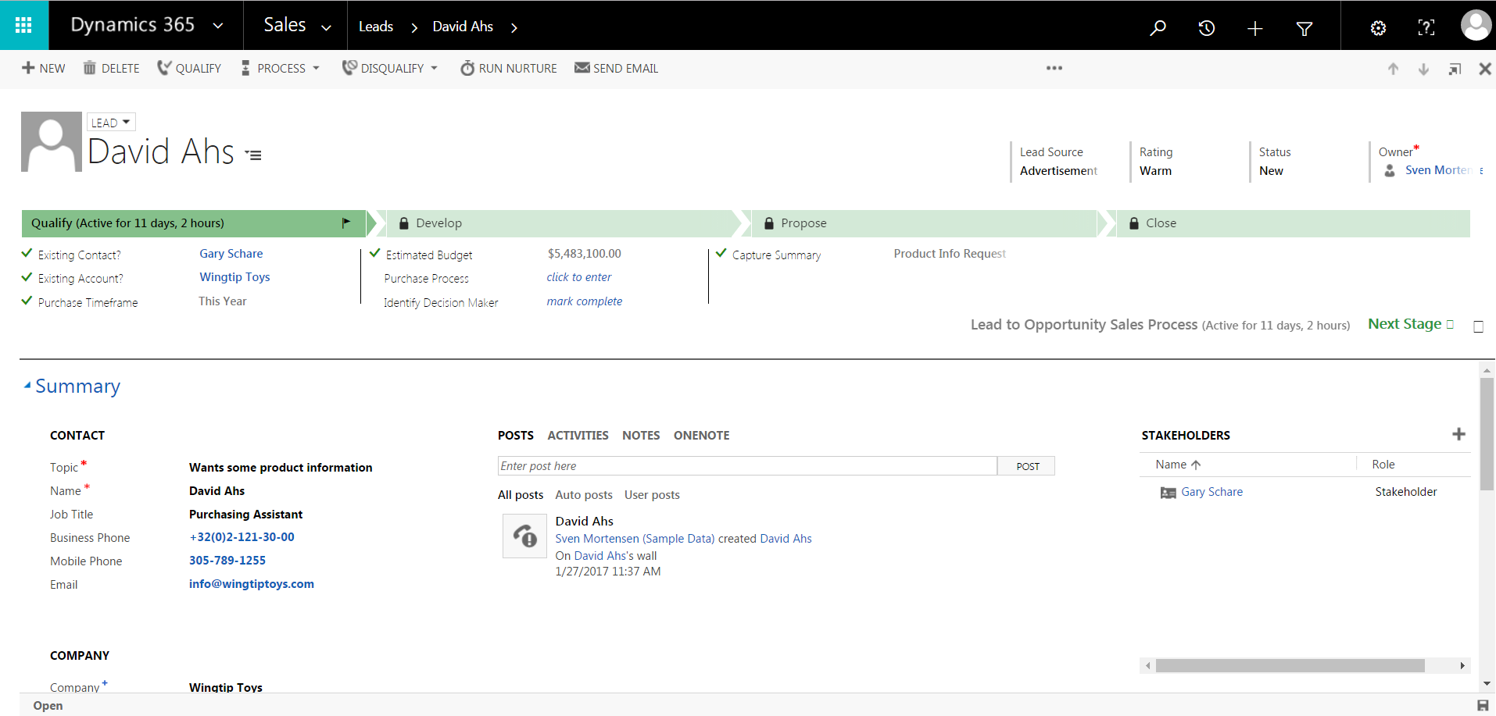This screenshot has width=1496, height=716.
Task: Click the help question mark icon
Action: click(x=1426, y=28)
